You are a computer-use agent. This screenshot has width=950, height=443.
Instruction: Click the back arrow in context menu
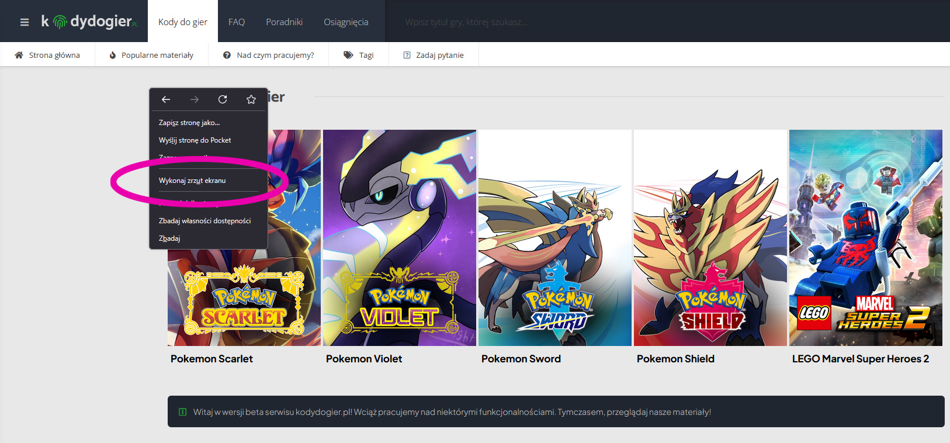(x=166, y=99)
